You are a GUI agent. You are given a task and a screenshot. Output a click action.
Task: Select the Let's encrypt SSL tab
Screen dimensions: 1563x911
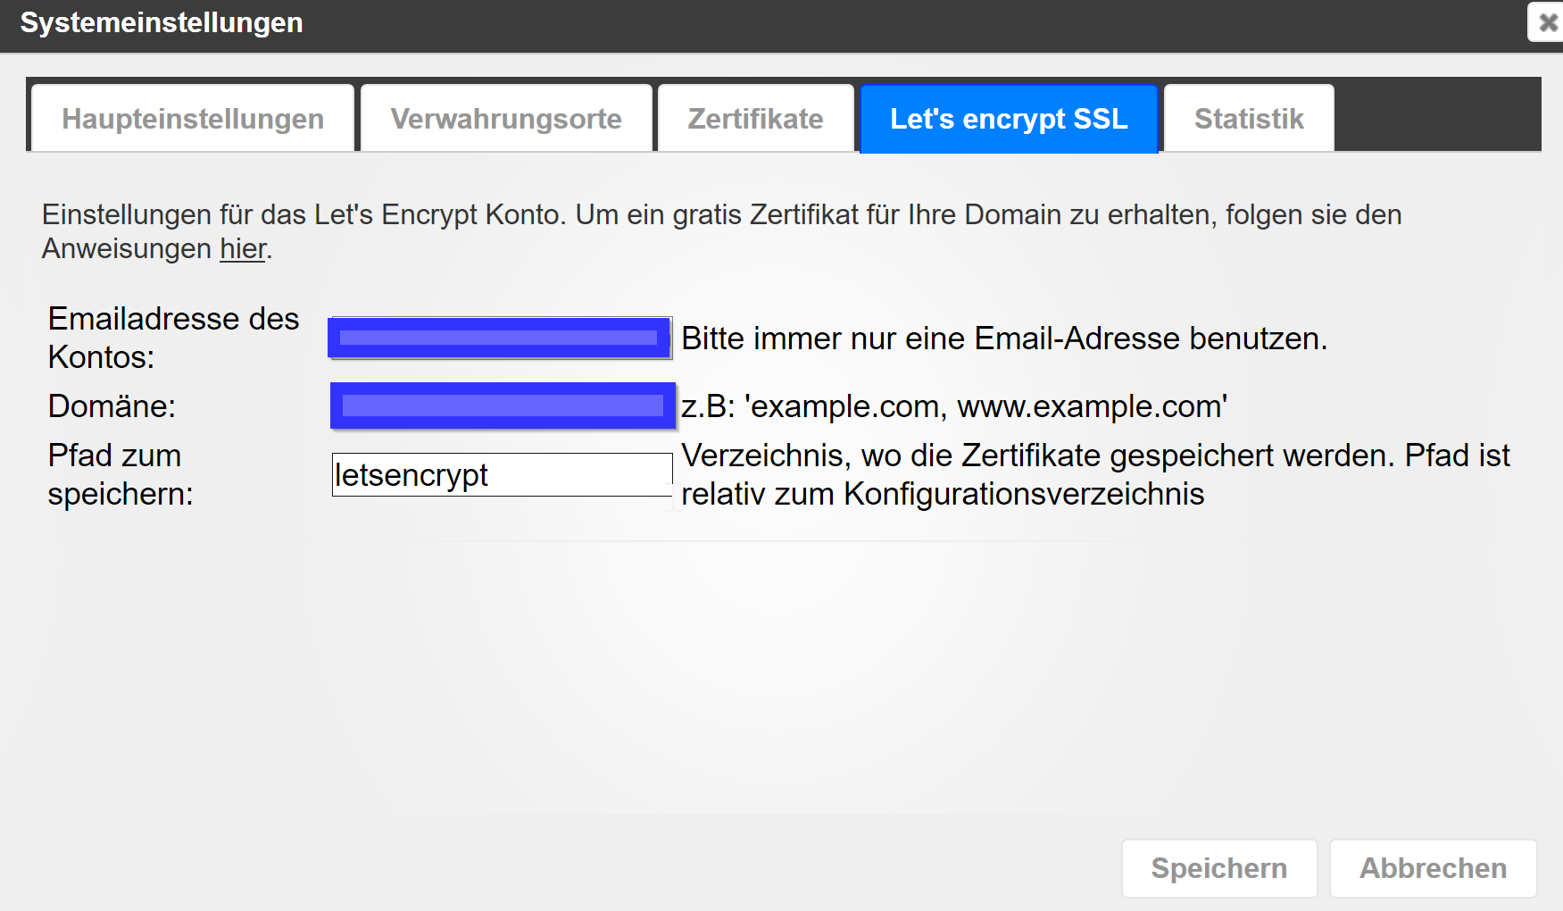click(x=1009, y=119)
